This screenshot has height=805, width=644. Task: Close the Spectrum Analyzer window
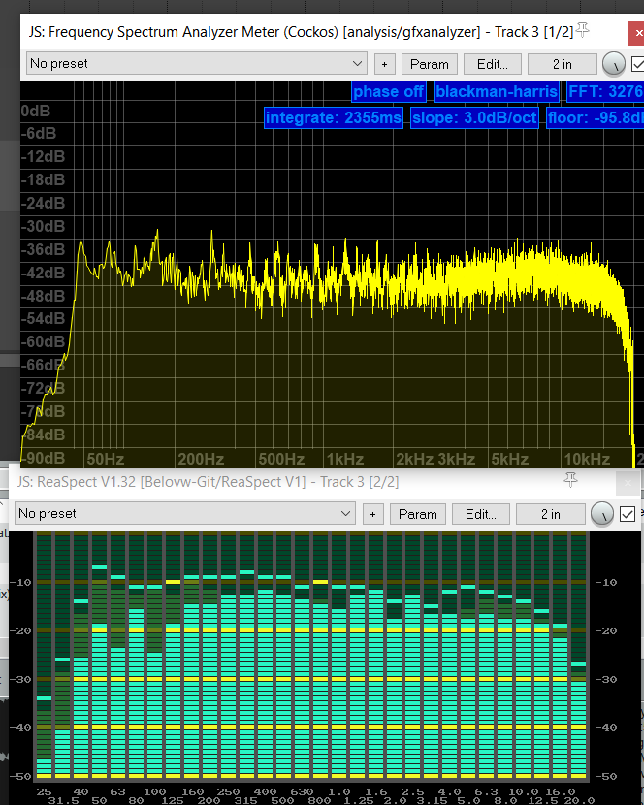pyautogui.click(x=637, y=33)
